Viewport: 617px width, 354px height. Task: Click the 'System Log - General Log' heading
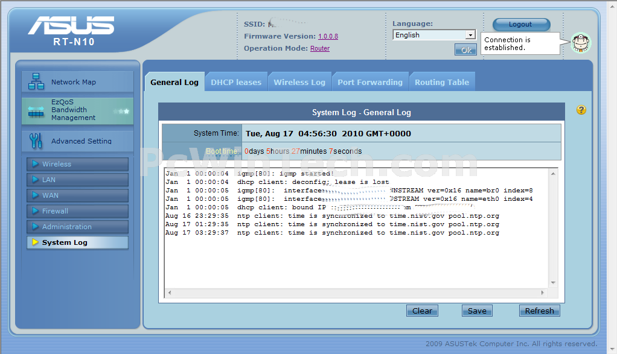[x=361, y=112]
